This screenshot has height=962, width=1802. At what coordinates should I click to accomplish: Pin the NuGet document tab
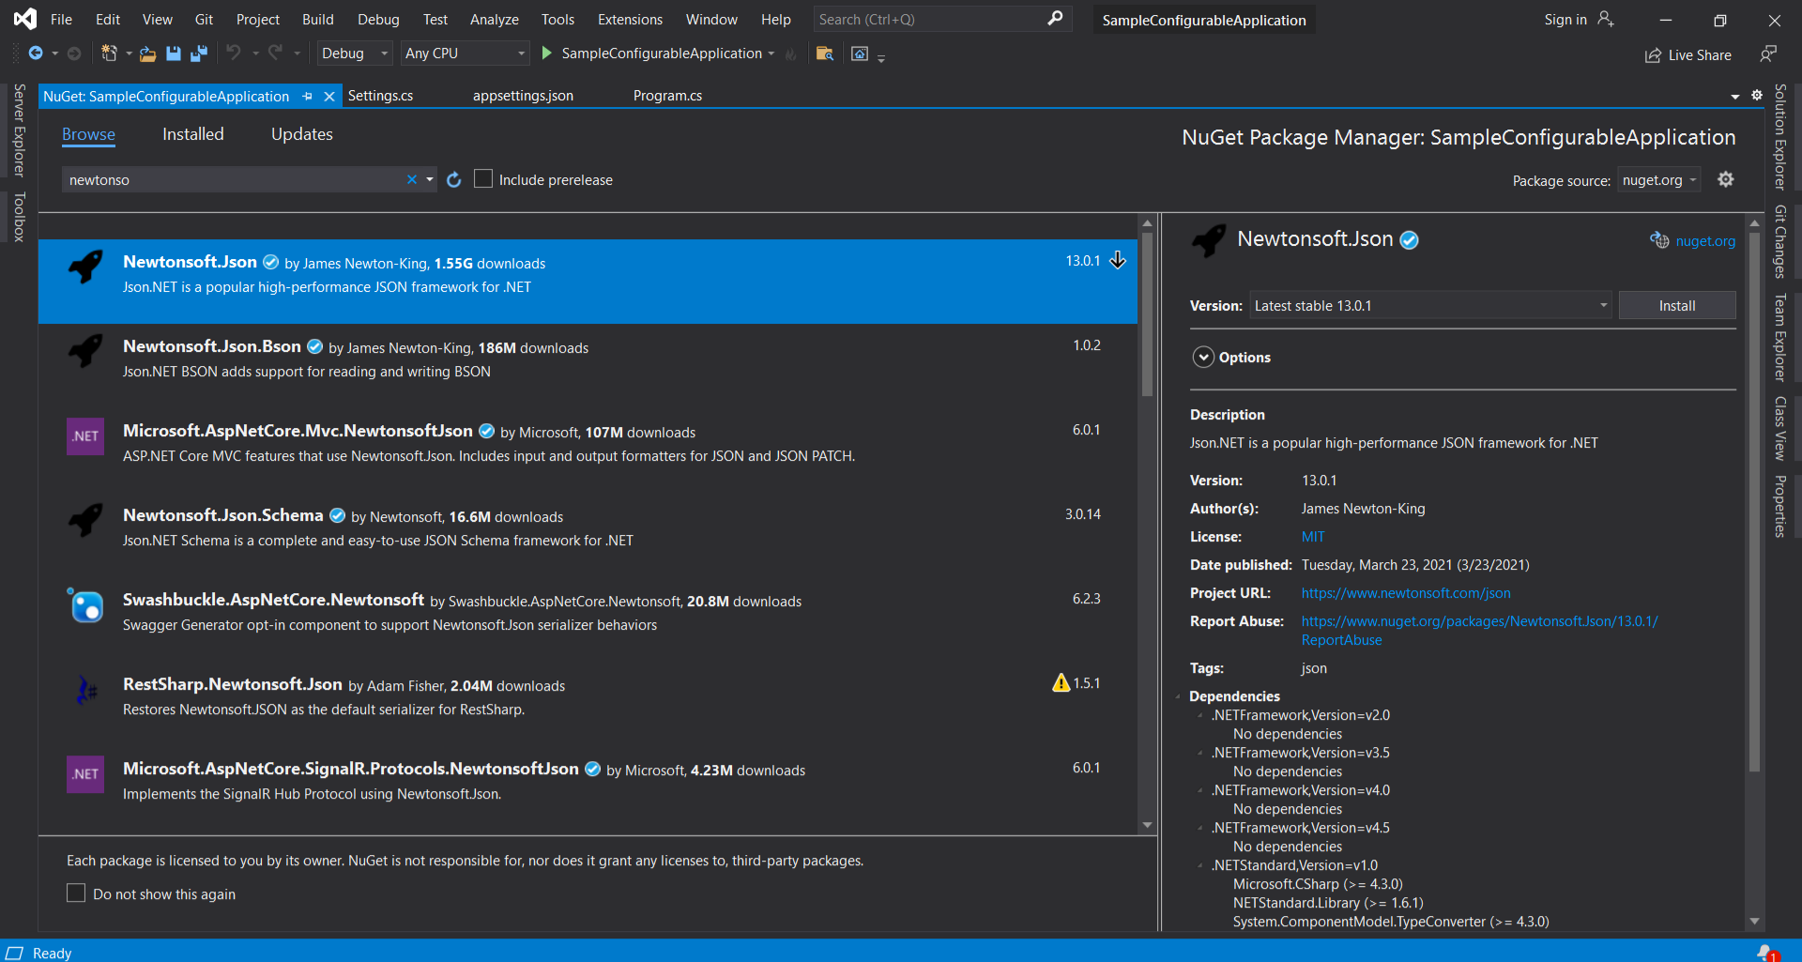point(307,96)
